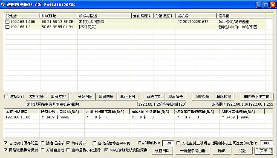
Task: Enable 其他主机上线后自动限制本机上网速度 checkbox
Action: click(178, 143)
